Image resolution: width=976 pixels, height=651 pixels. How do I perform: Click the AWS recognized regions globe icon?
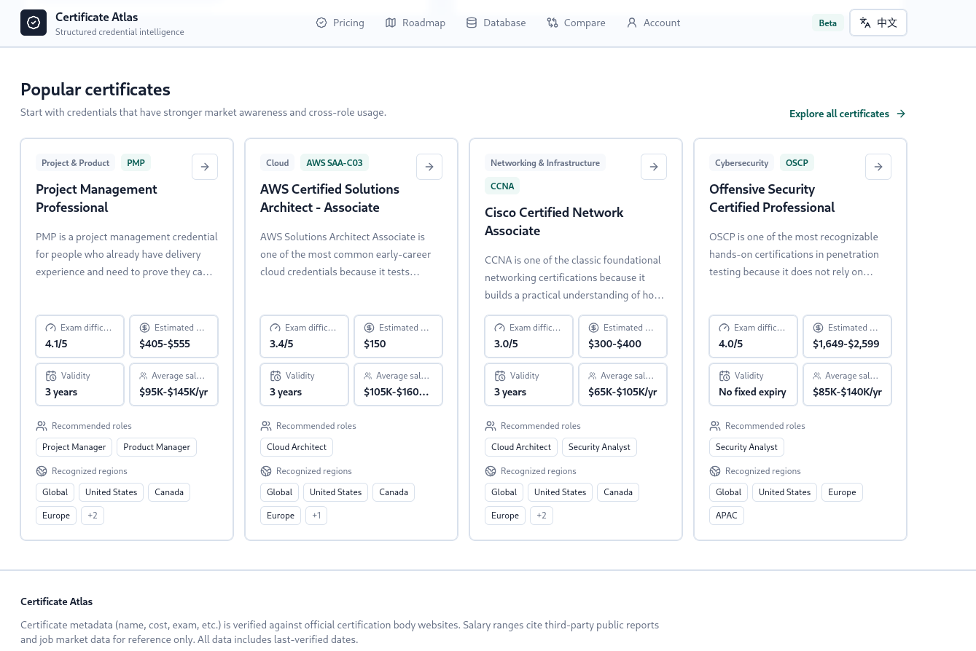[266, 471]
